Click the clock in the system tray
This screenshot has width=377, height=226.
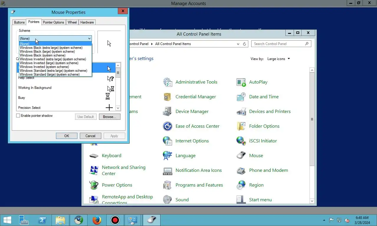click(x=362, y=220)
